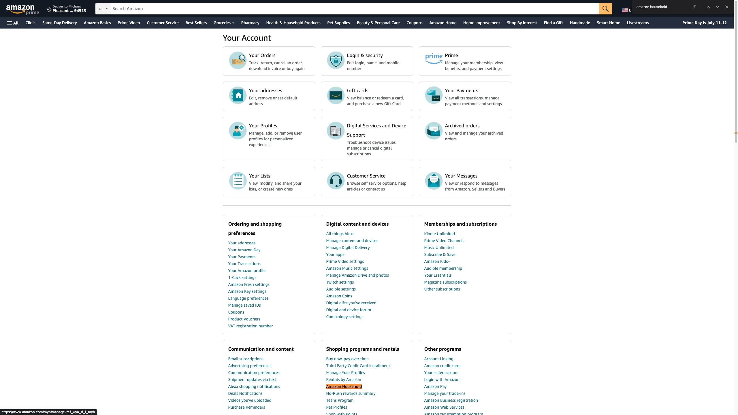Select "Handmade" in the navigation bar

(x=579, y=23)
